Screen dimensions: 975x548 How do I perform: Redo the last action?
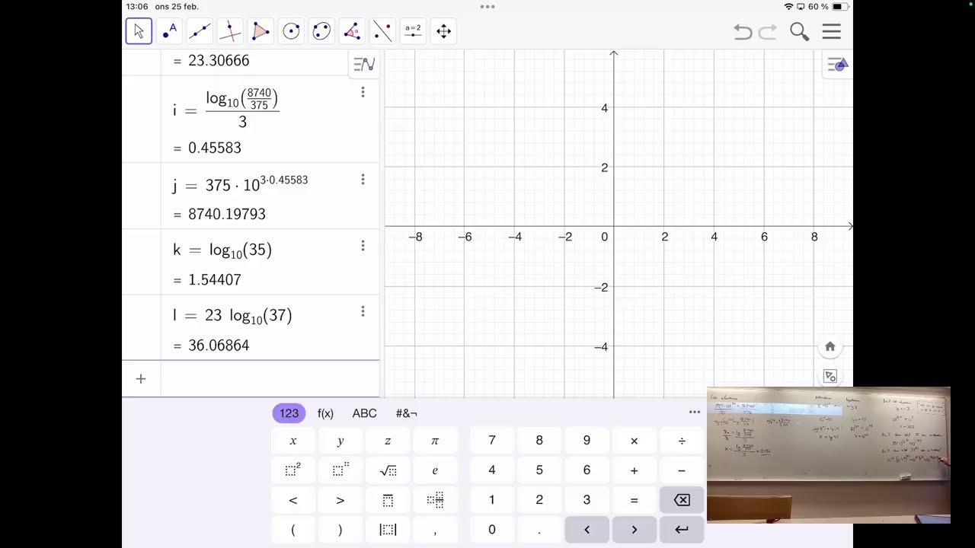pos(768,32)
